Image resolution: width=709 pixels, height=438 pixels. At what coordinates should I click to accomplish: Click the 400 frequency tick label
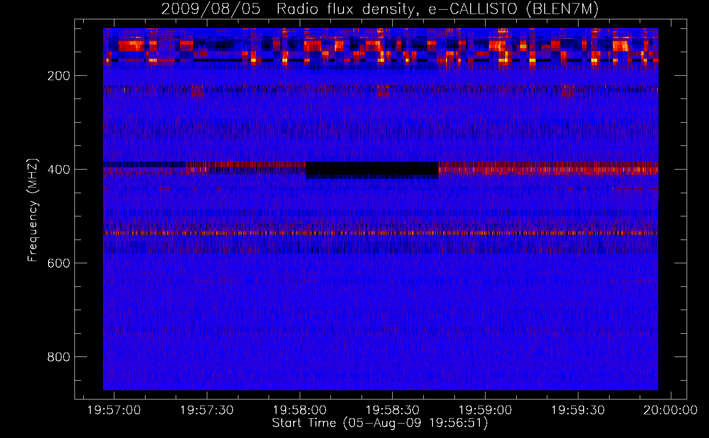[59, 170]
